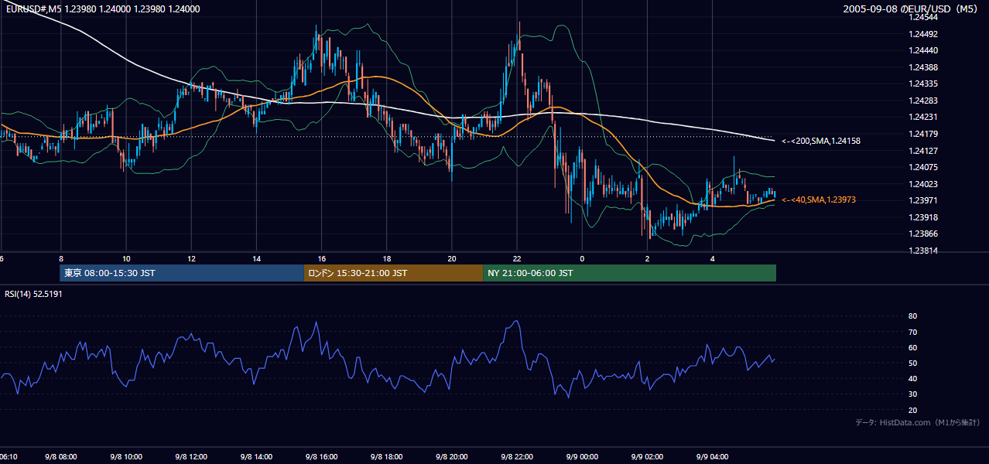Click hour label 22 under price chart
The height and width of the screenshot is (464, 989).
pyautogui.click(x=517, y=258)
